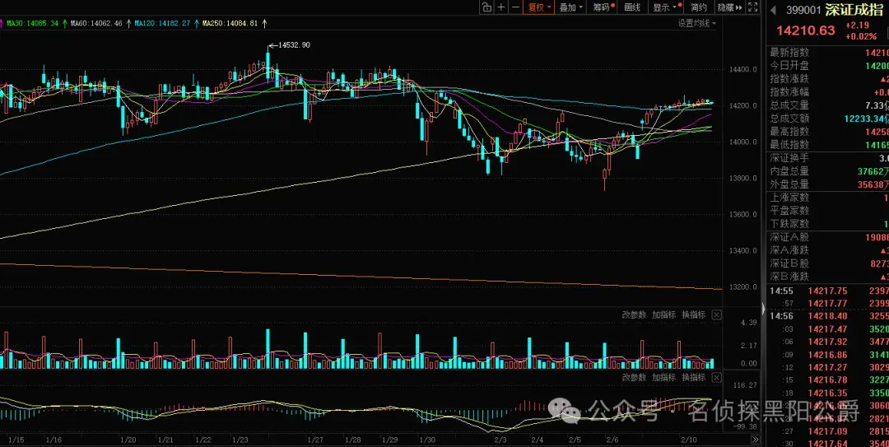Screen dimensions: 889x447
Task: Click the 深证换手 row
Action: [828, 158]
